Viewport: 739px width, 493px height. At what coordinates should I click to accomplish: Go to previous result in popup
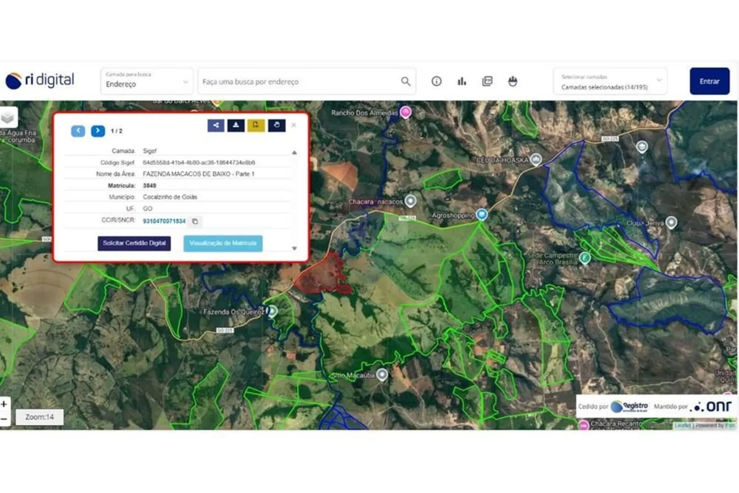coord(78,131)
